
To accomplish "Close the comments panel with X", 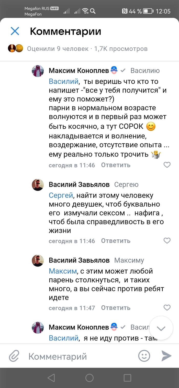I will (x=15, y=31).
